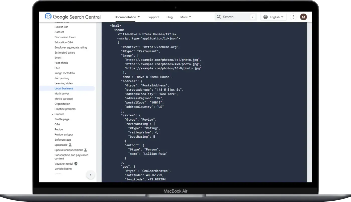Collapse the sidebar with chevron button
351x202 pixels.
(x=91, y=175)
